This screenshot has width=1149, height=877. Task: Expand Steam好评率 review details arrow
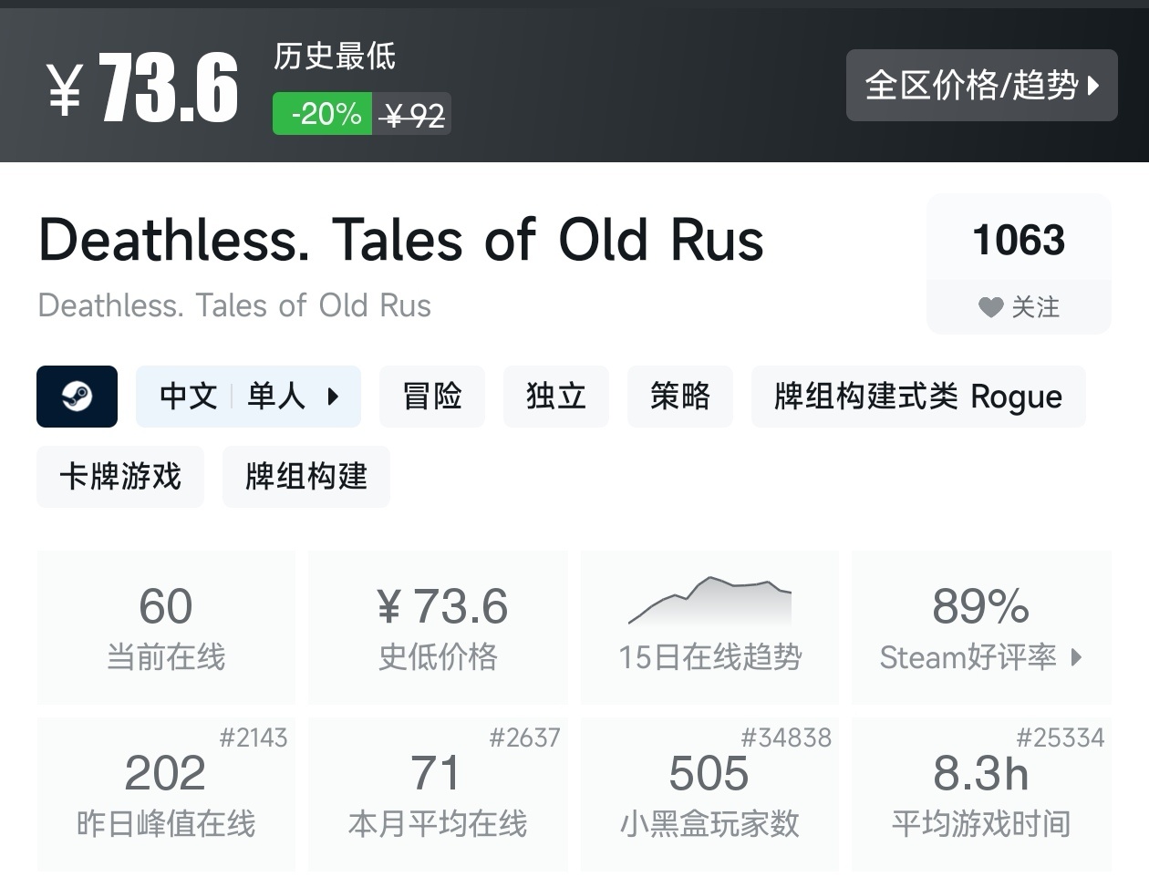point(1076,656)
